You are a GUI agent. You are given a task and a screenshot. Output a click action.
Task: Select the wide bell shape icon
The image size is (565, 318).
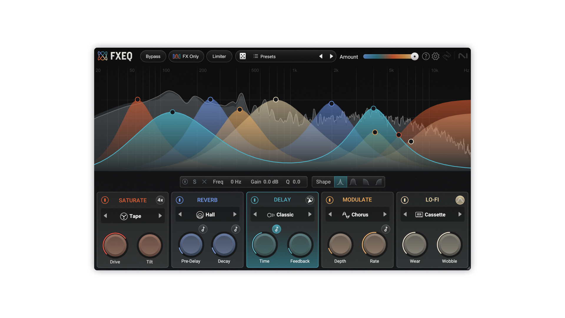click(353, 182)
